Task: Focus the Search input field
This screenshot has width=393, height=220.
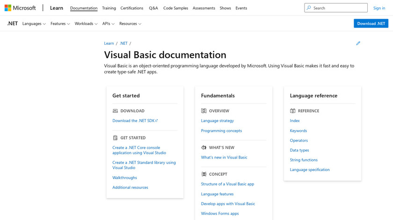Action: click(336, 8)
